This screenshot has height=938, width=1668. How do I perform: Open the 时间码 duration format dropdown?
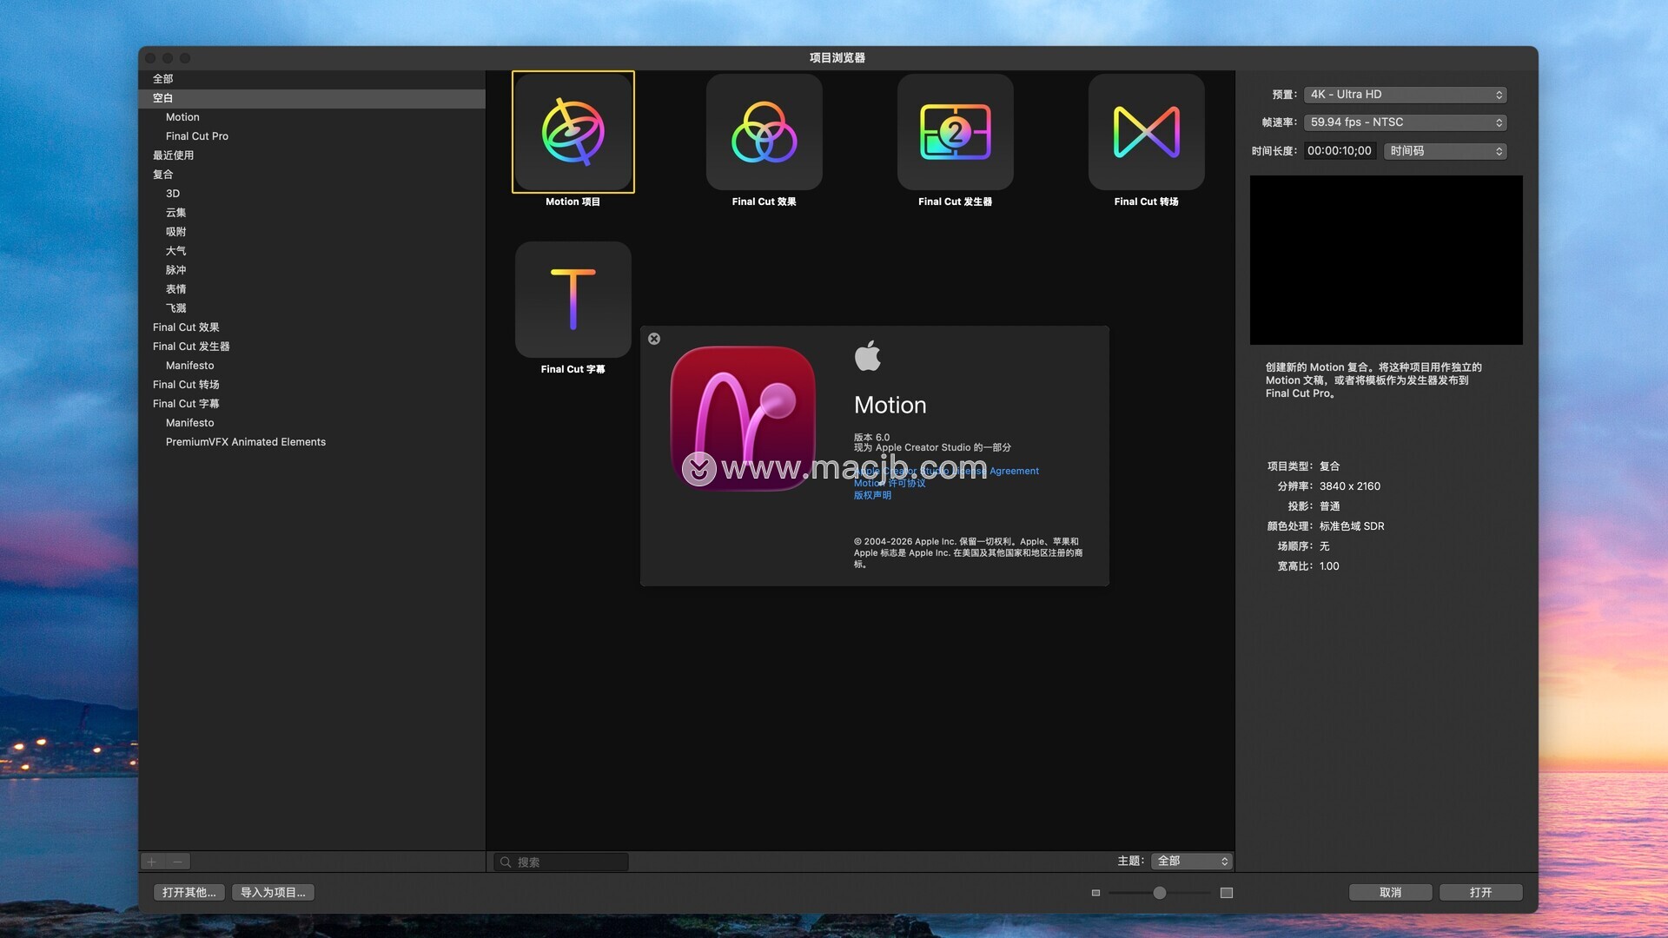(x=1444, y=151)
